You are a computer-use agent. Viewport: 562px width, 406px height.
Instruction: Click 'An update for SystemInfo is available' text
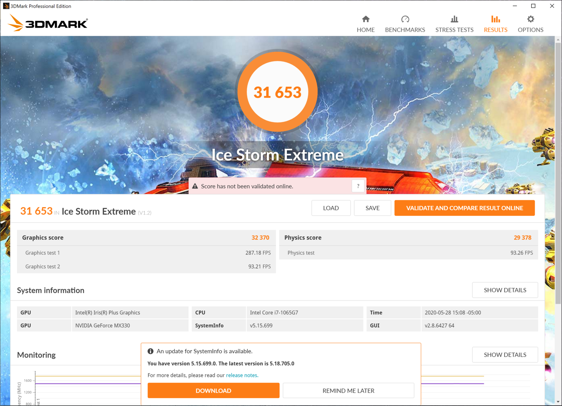pyautogui.click(x=204, y=351)
